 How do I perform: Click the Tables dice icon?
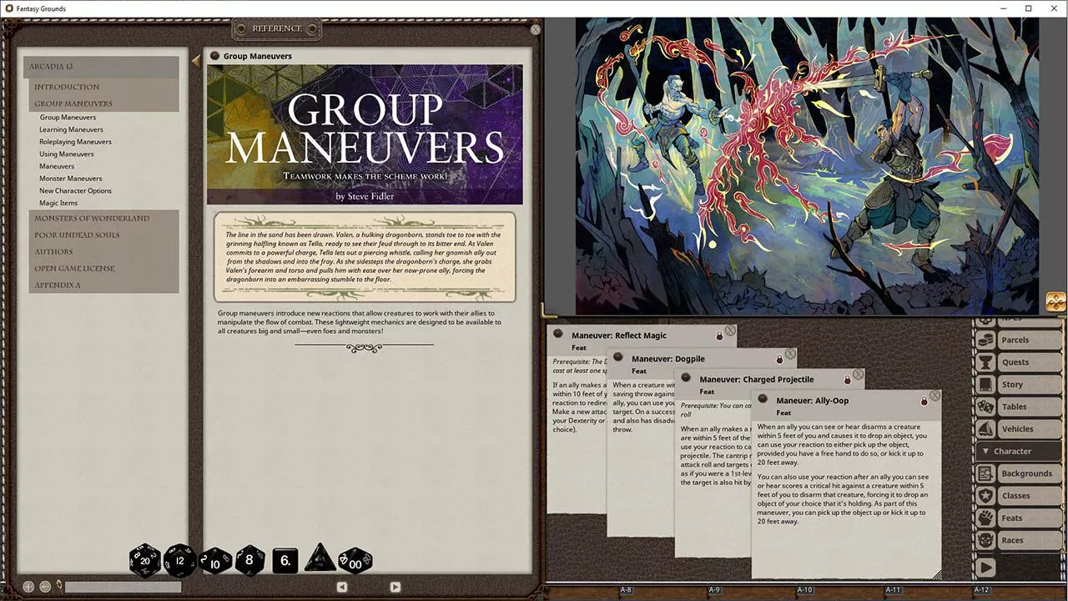[985, 407]
